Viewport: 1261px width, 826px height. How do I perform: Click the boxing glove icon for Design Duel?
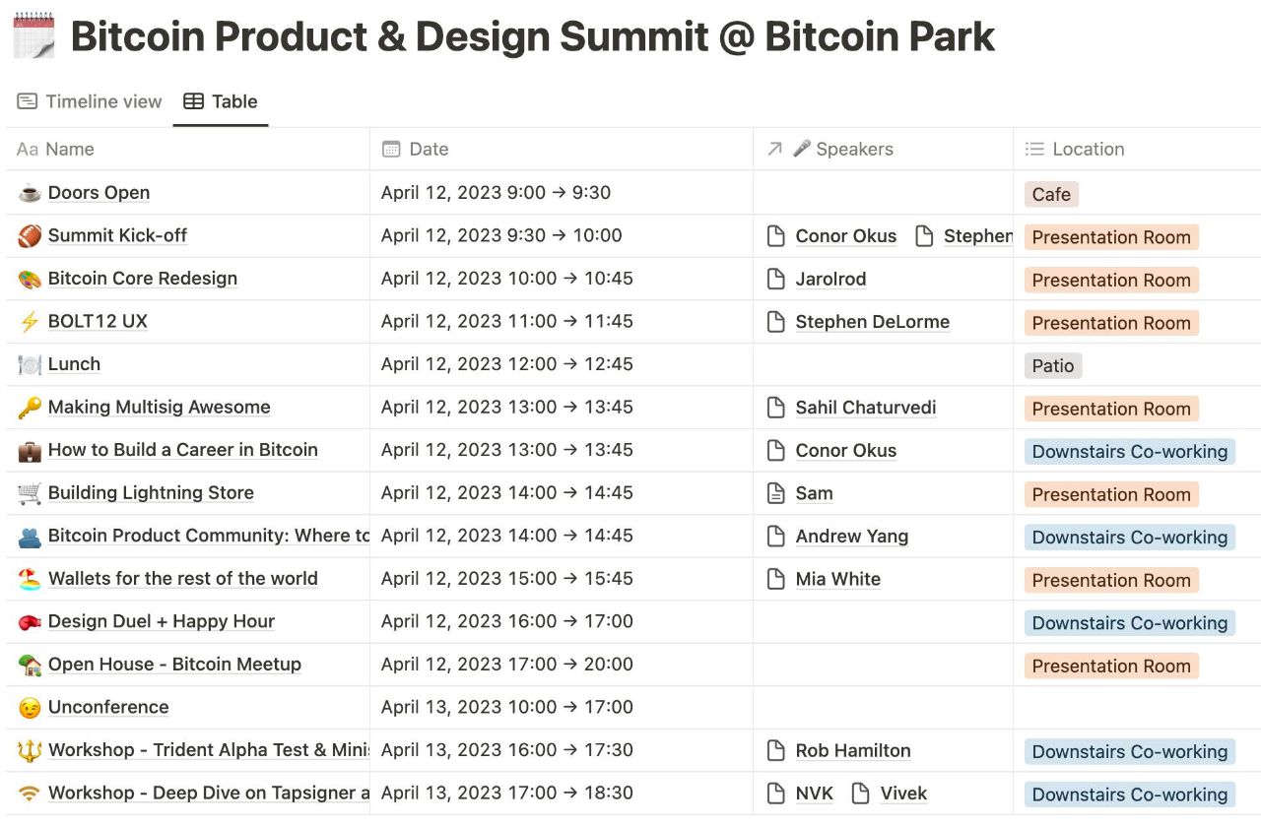coord(30,622)
